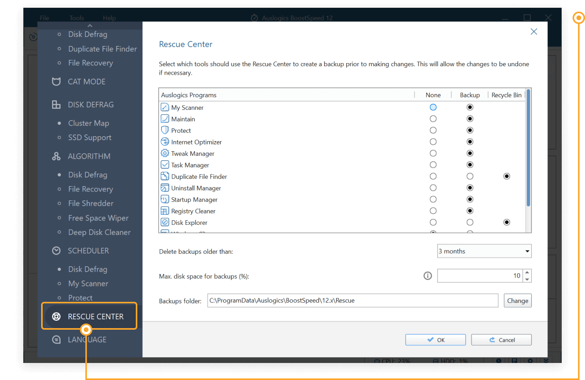Viewport: 585px width, 380px height.
Task: Click the Cancel button
Action: (x=501, y=340)
